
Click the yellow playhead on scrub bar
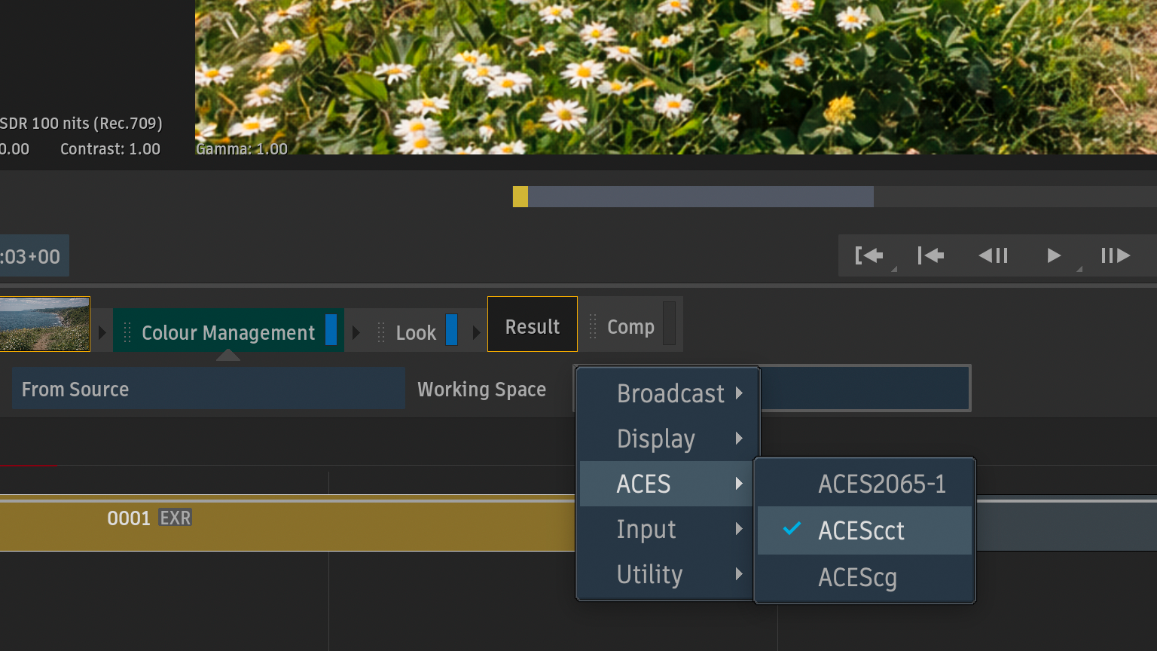click(x=520, y=197)
